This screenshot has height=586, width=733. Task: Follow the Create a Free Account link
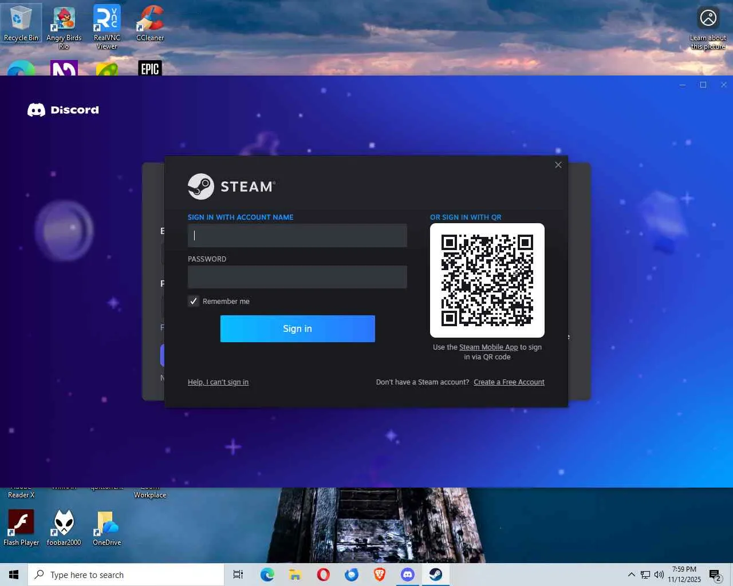tap(509, 382)
